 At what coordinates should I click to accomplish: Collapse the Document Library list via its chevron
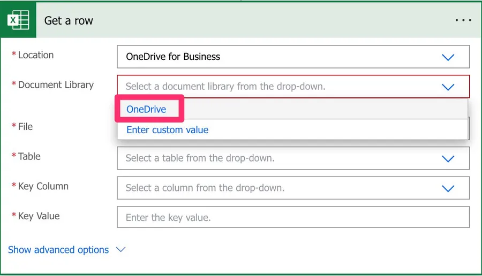pos(448,87)
